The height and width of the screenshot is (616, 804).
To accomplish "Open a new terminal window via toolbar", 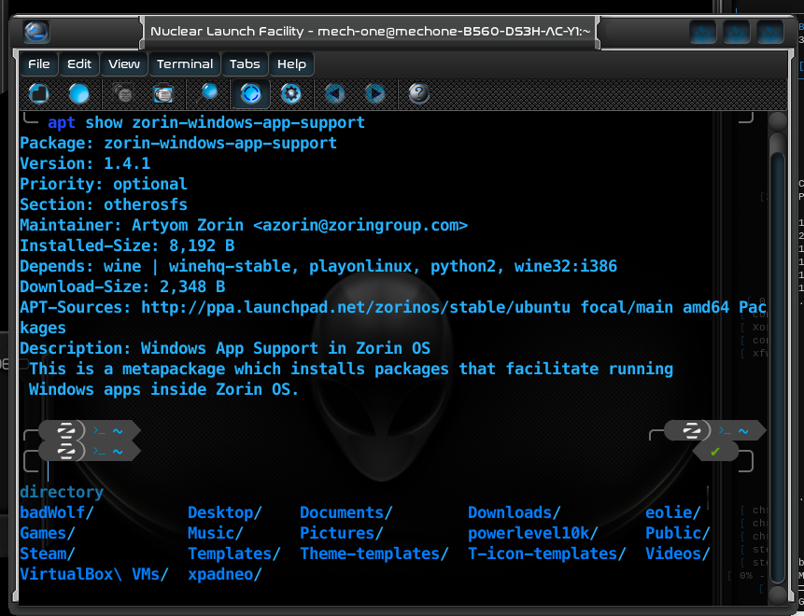I will click(78, 93).
